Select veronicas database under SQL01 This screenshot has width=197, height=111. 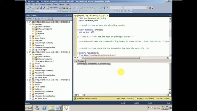[41, 34]
